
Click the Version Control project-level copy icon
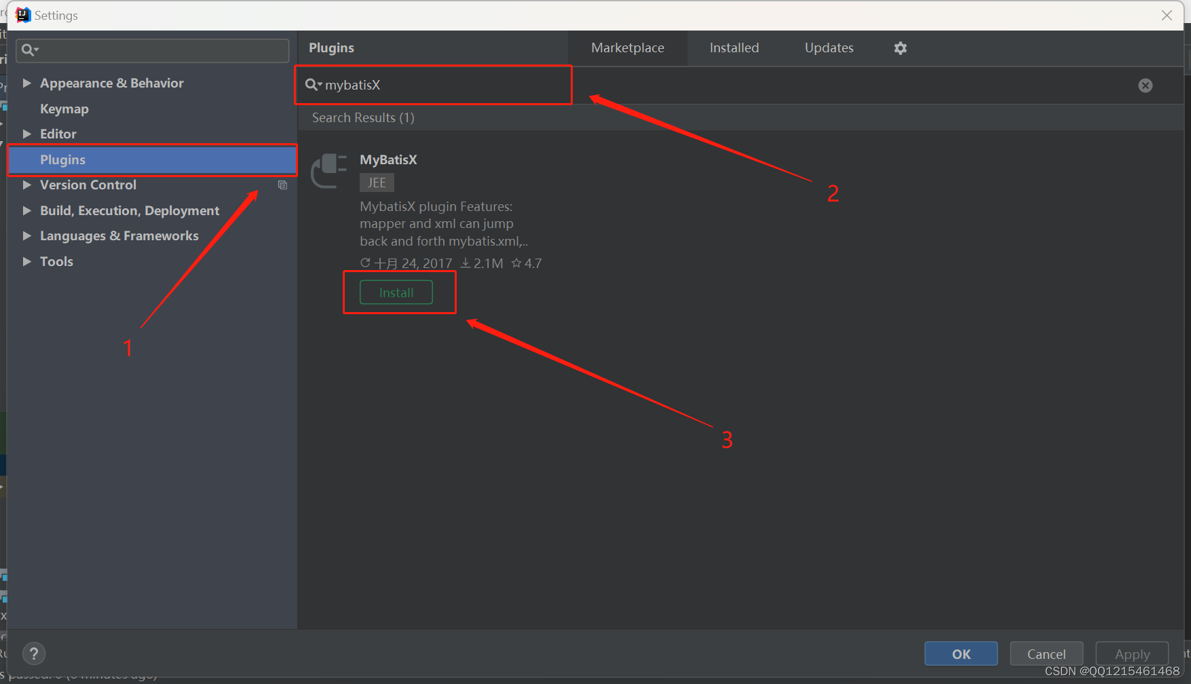pos(282,185)
